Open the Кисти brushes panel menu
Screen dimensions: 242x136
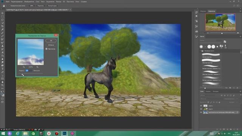240,37
